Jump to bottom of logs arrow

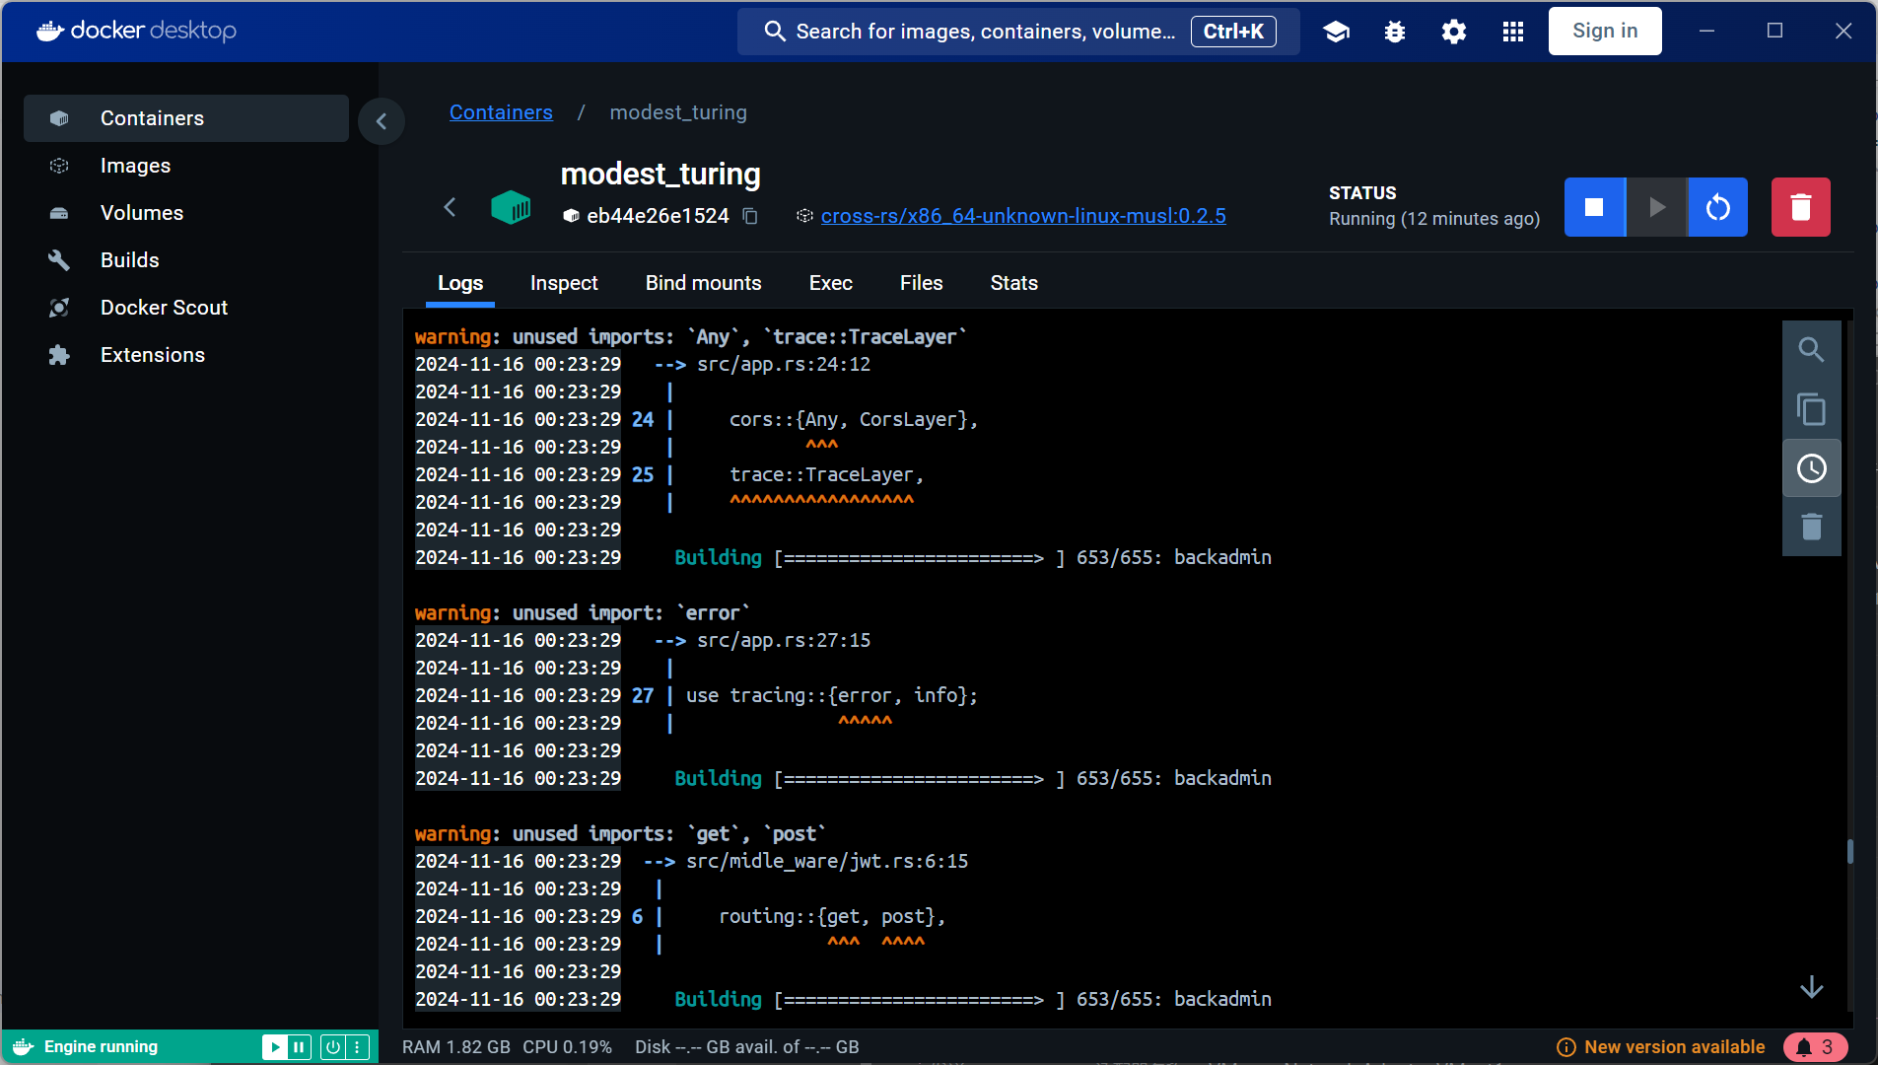point(1811,987)
